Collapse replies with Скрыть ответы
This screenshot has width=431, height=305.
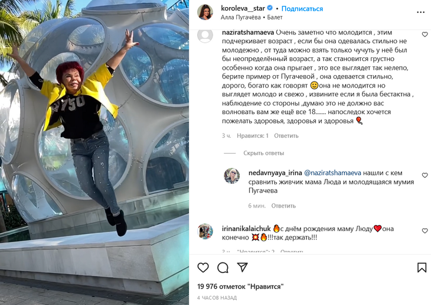(x=263, y=153)
